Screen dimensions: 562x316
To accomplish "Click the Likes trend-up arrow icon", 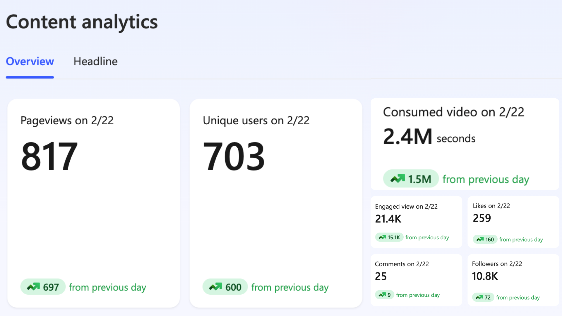I will click(480, 239).
